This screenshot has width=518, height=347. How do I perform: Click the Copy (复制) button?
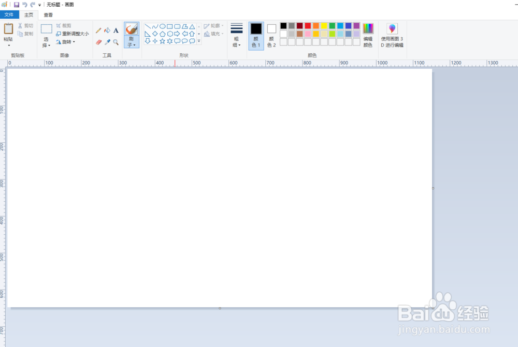[x=25, y=34]
